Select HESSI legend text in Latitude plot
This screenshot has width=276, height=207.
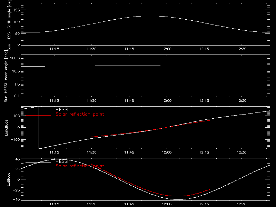pos(62,161)
